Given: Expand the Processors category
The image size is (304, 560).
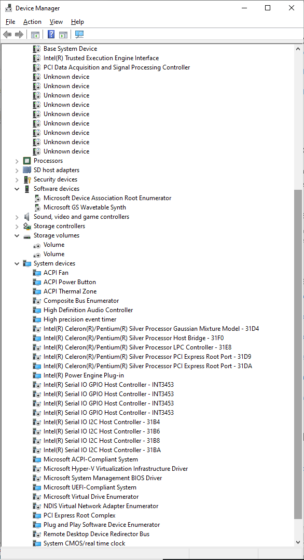Looking at the screenshot, I should coord(17,161).
